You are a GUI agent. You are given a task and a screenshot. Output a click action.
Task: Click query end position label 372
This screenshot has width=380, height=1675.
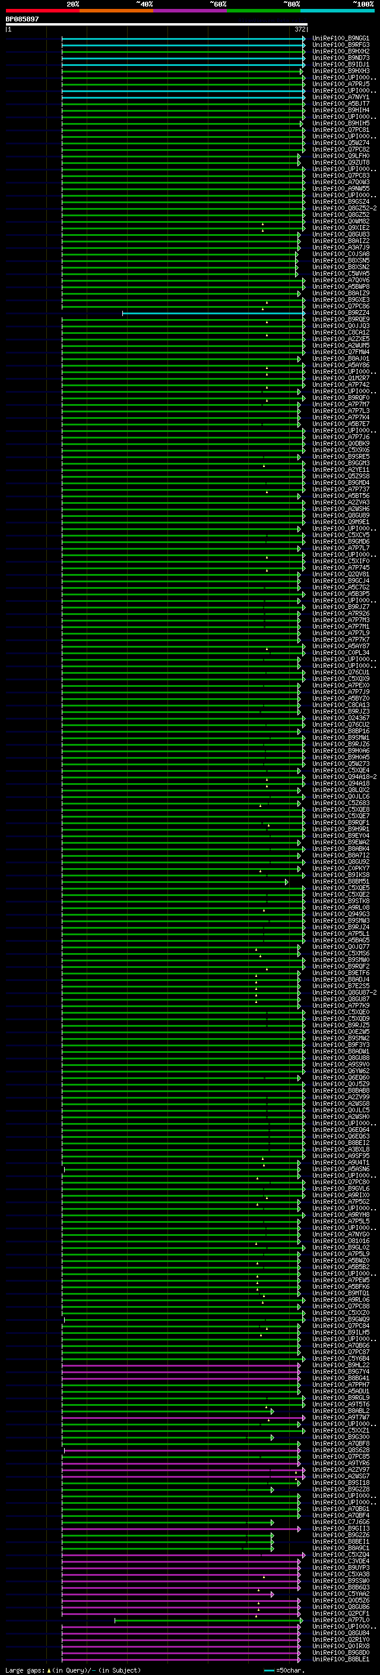coord(300,29)
